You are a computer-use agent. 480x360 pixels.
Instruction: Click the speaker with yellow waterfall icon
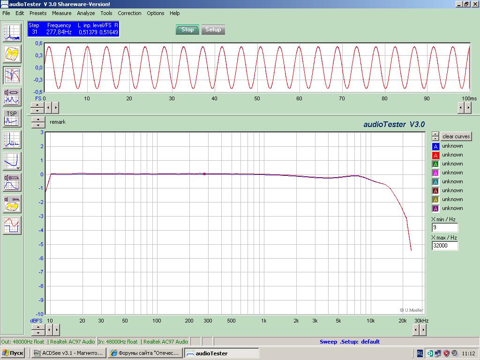12,204
